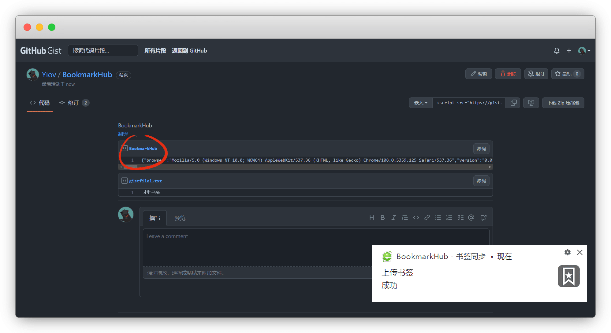
Task: Apply italic formatting in comment toolbar
Action: pos(393,218)
